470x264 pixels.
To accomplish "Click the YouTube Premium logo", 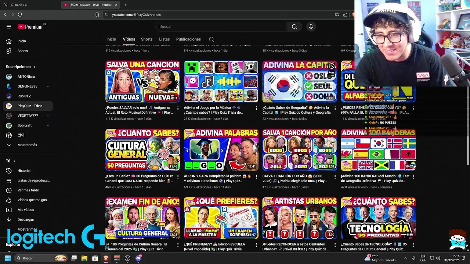I will [30, 27].
